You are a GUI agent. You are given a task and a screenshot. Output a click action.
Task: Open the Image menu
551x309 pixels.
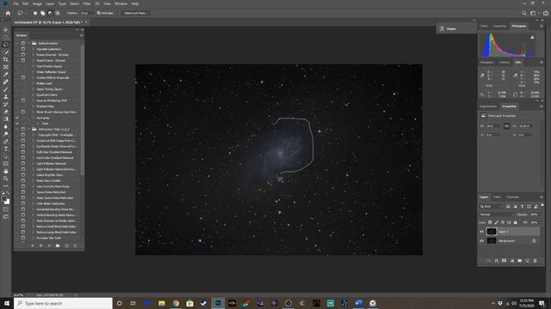(x=37, y=3)
